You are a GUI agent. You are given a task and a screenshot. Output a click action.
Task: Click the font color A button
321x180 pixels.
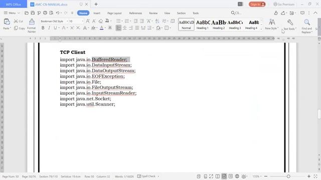click(x=101, y=28)
